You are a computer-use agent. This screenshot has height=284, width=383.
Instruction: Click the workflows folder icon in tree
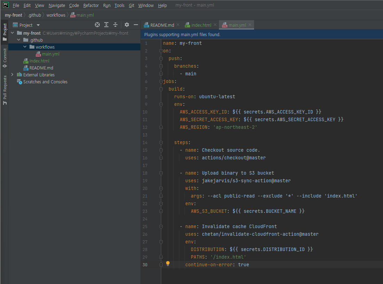point(32,47)
